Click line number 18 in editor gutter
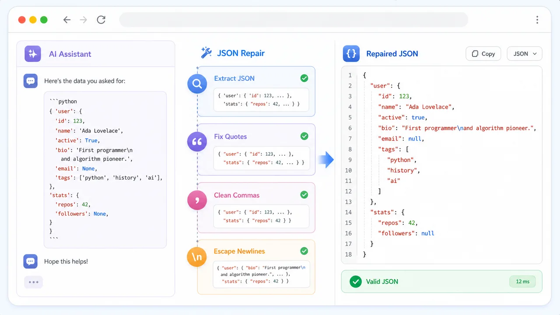 click(348, 254)
